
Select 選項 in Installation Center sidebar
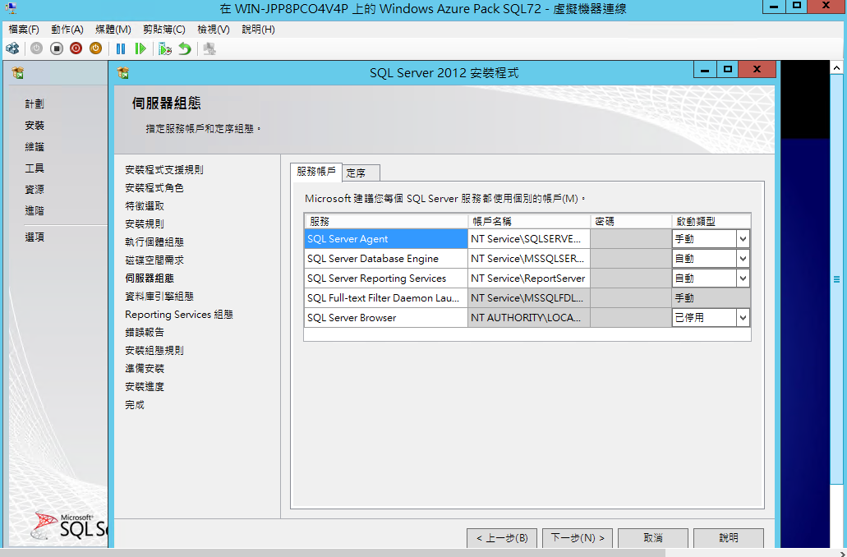(34, 237)
